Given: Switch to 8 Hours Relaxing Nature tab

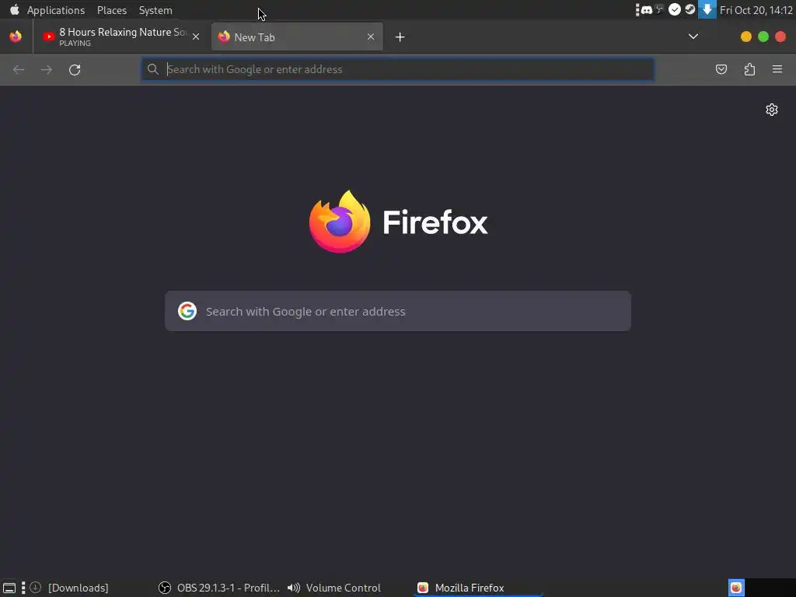Looking at the screenshot, I should [x=120, y=37].
